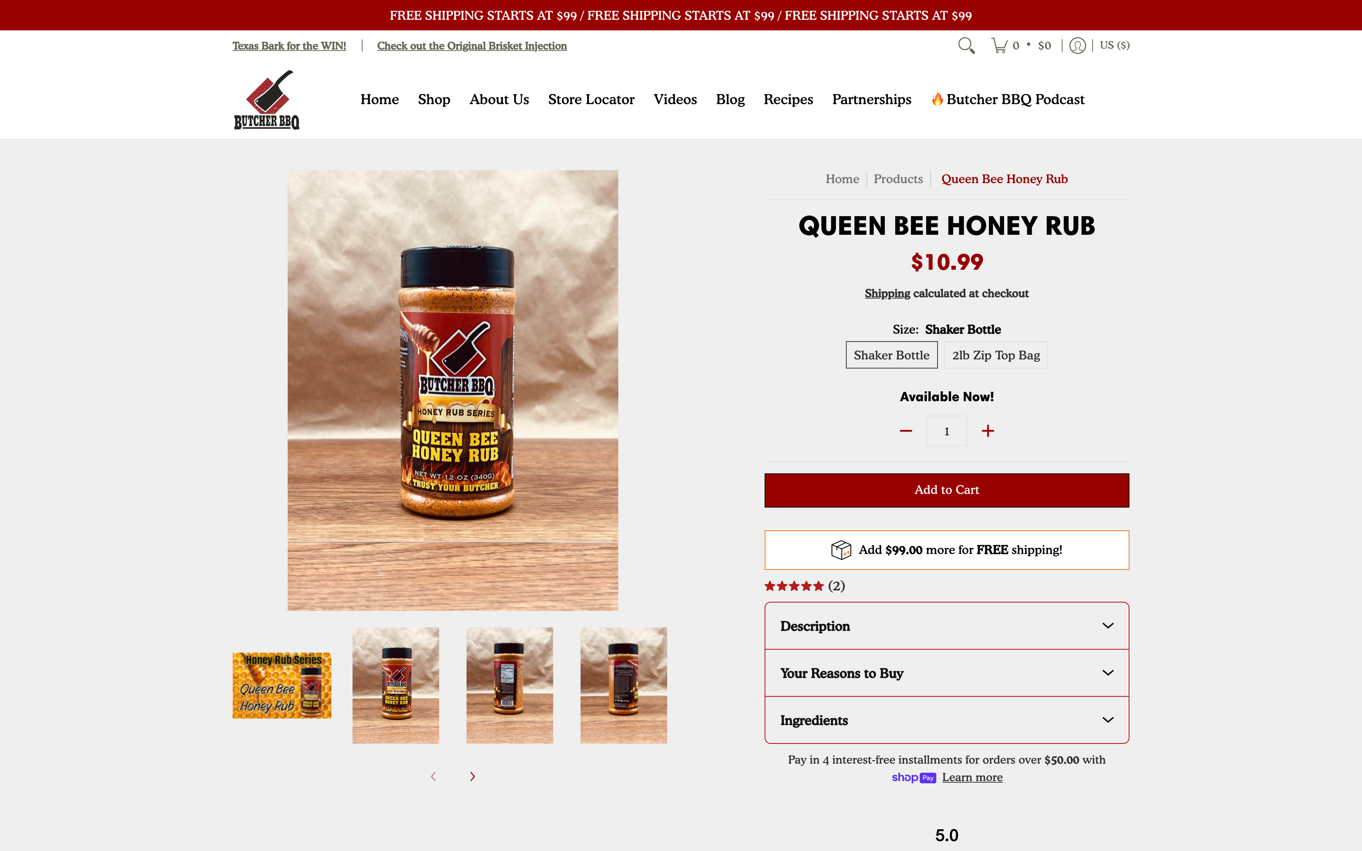Expand the Ingredients accordion
The height and width of the screenshot is (851, 1362).
[x=947, y=720]
